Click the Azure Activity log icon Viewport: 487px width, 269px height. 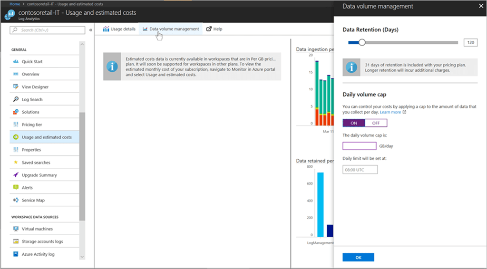tap(16, 254)
